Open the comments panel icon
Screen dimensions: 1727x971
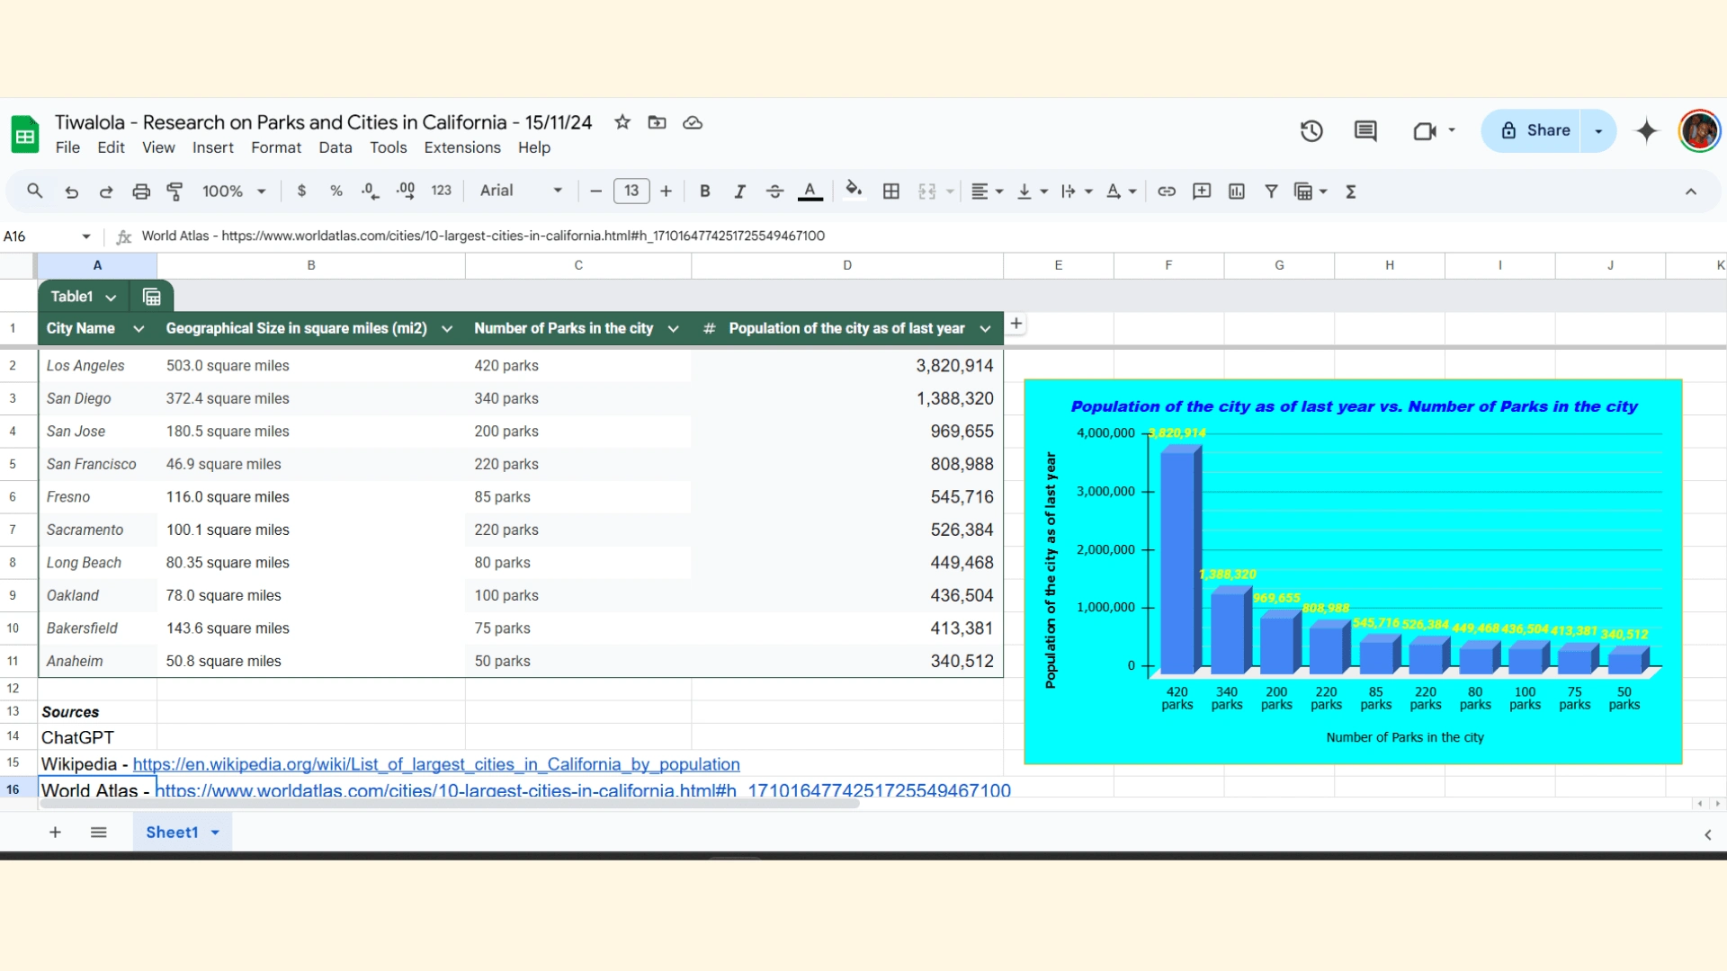coord(1365,131)
